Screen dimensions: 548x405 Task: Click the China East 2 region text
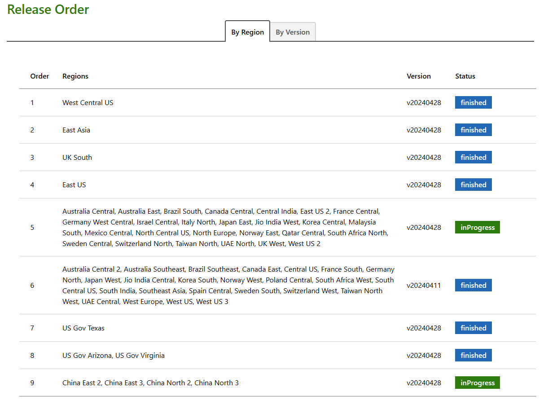[x=80, y=383]
